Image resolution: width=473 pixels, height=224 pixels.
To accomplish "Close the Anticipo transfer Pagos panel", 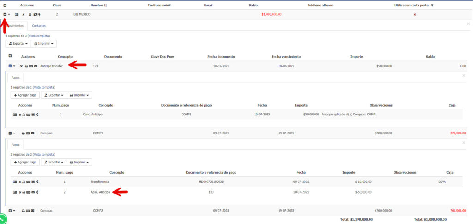I will click(x=464, y=76).
